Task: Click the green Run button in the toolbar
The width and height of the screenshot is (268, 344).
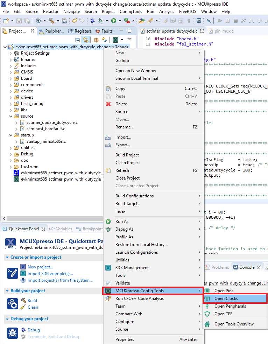Action: pos(114,21)
